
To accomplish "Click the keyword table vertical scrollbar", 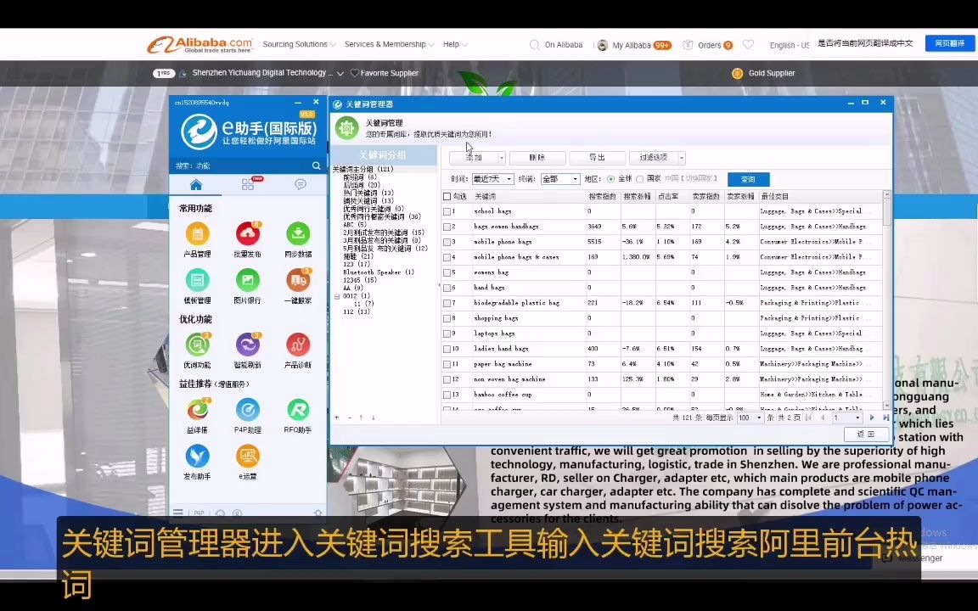I will pyautogui.click(x=887, y=300).
